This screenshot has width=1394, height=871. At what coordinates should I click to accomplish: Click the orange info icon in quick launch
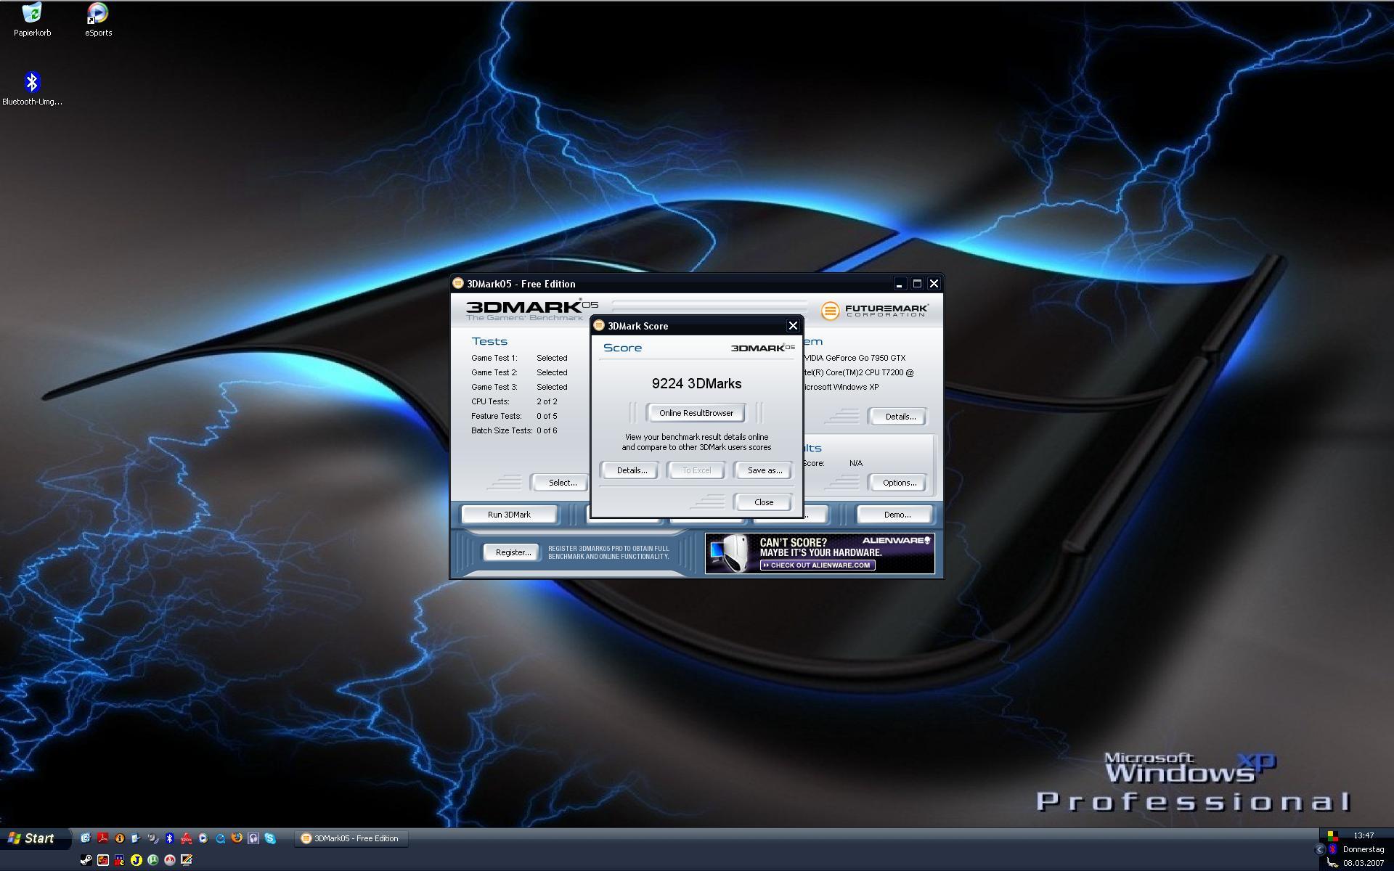[x=120, y=838]
